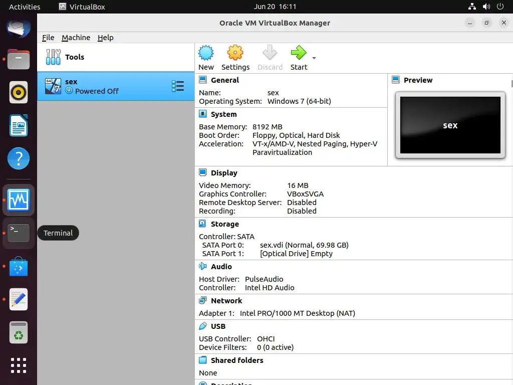Click the "0 (0 active)" device filters value
The width and height of the screenshot is (513, 385).
tap(275, 347)
